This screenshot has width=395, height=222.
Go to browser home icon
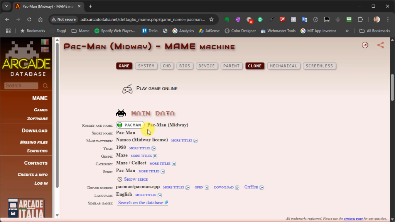(40, 19)
